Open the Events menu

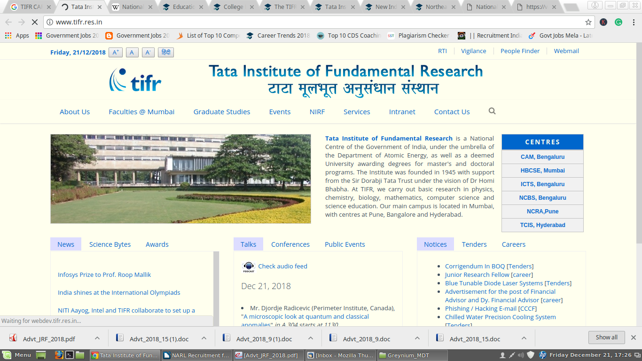click(x=280, y=112)
